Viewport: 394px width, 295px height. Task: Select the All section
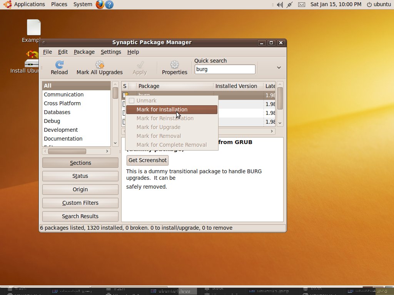tap(77, 86)
